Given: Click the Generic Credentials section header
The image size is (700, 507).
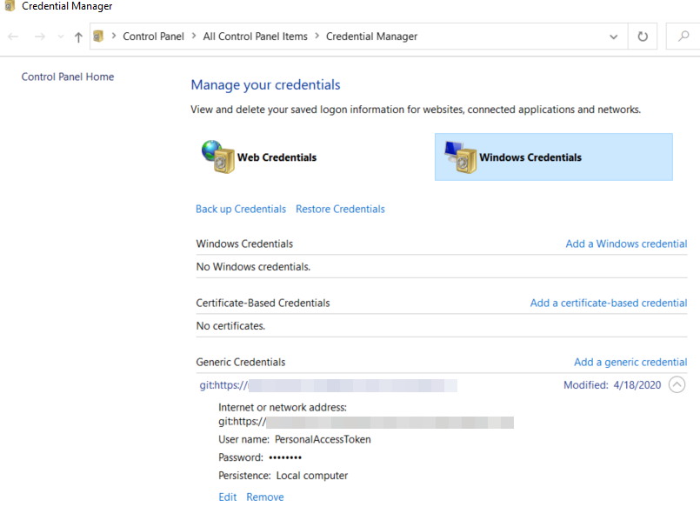Looking at the screenshot, I should [x=241, y=362].
